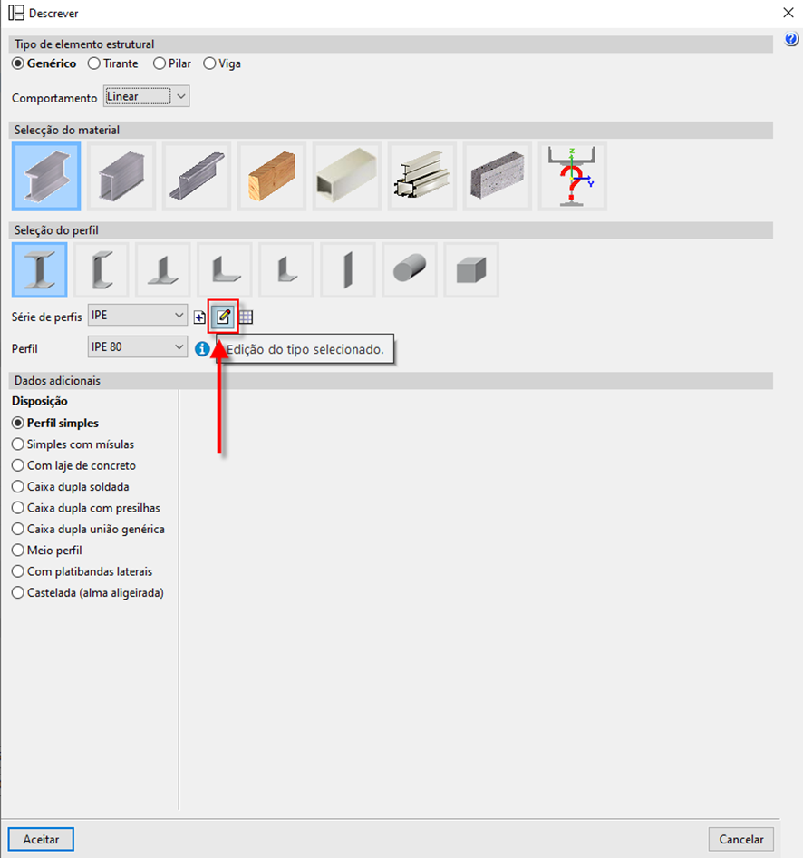Pick the T-shaped profile type

[163, 269]
